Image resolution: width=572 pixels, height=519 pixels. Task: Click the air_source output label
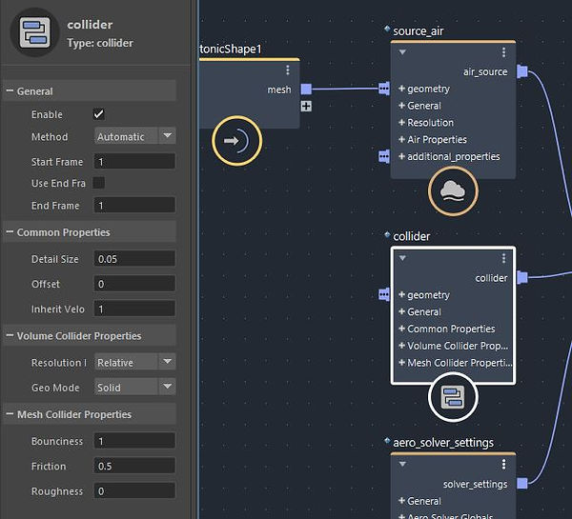tap(485, 71)
